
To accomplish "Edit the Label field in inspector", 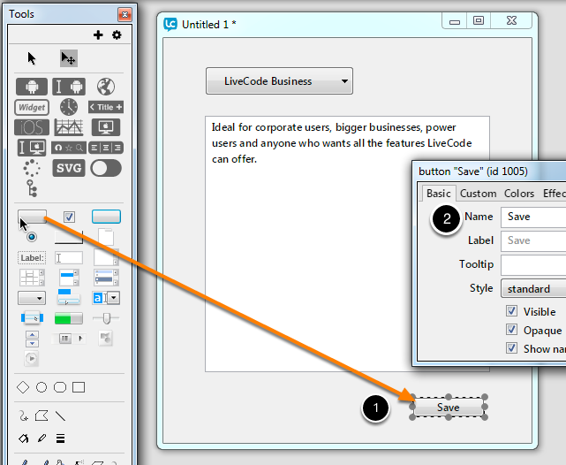I will click(x=533, y=241).
